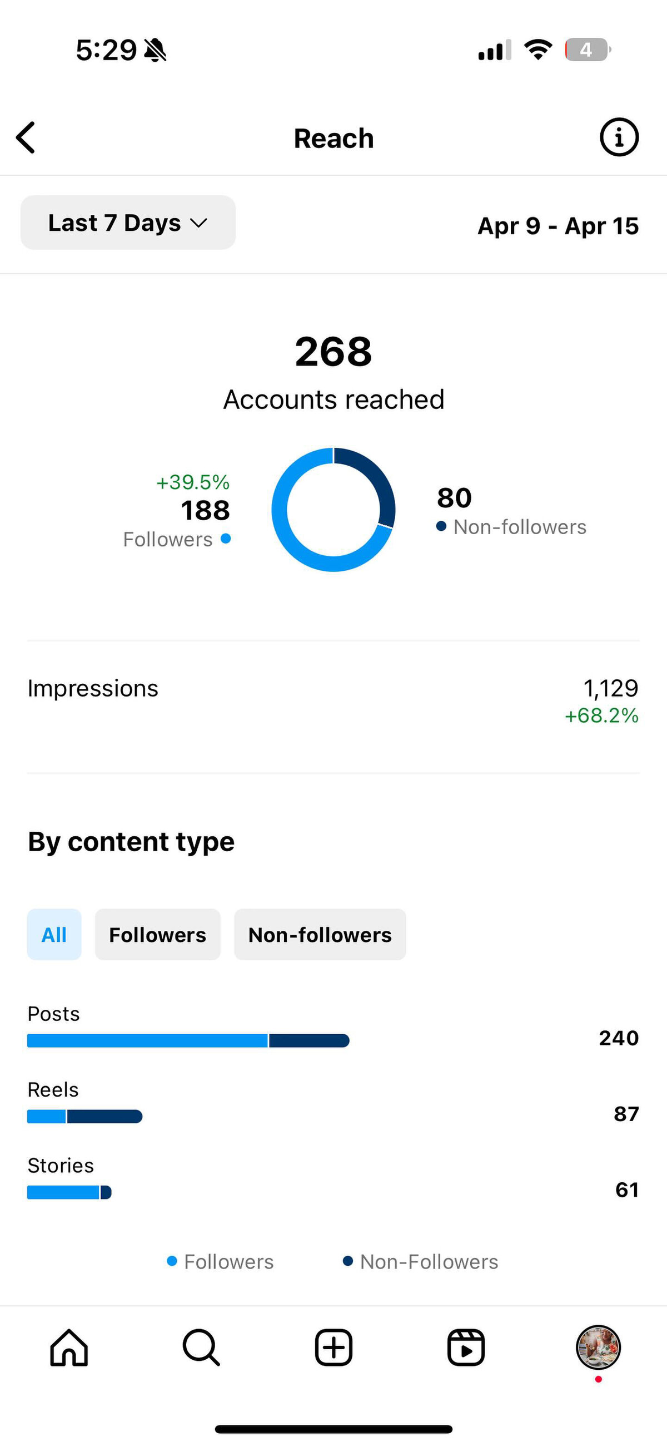Image resolution: width=667 pixels, height=1446 pixels.
Task: Expand the Last 7 Days dropdown
Action: [x=128, y=223]
